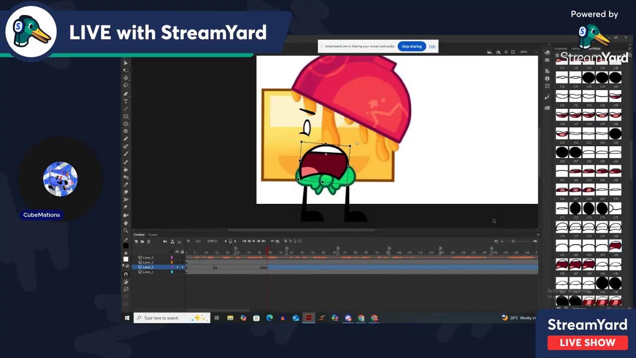
Task: Create a new layer in timeline
Action: tap(136, 241)
